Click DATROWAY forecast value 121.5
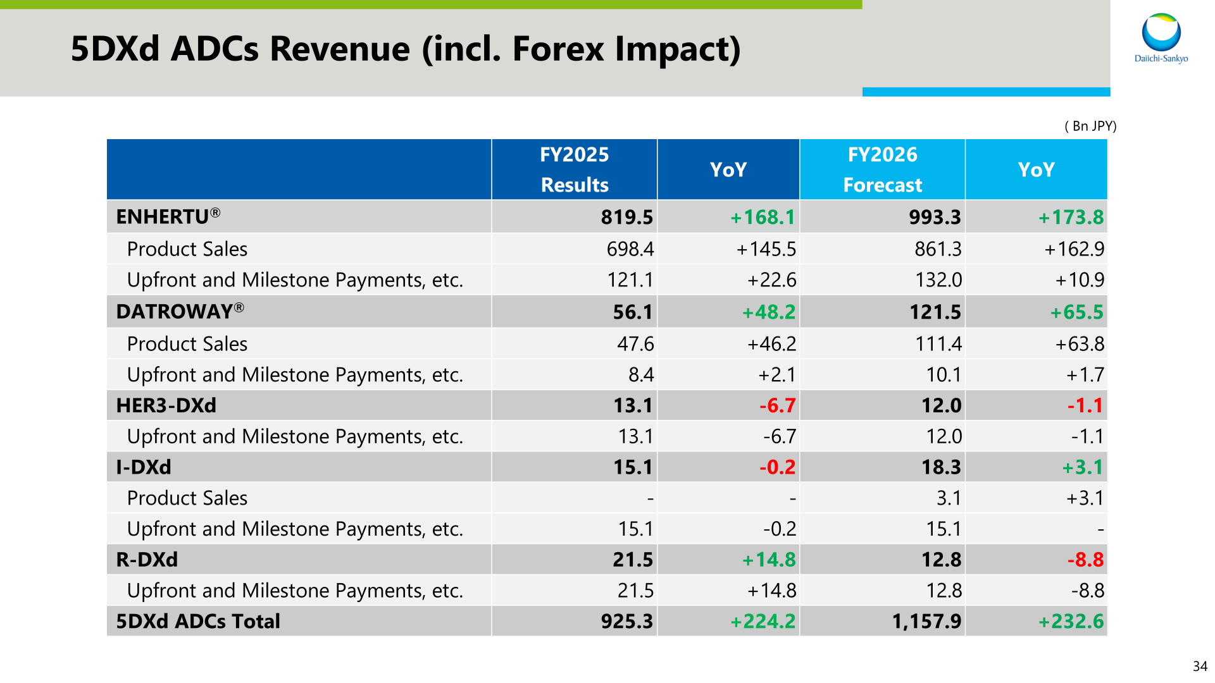Viewport: 1215px width, 683px height. (936, 312)
